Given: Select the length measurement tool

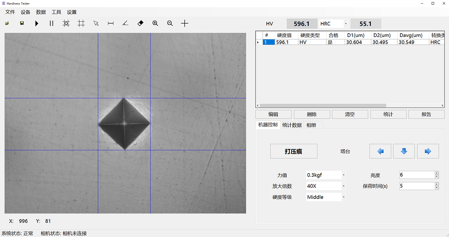Looking at the screenshot, I should click(x=111, y=24).
